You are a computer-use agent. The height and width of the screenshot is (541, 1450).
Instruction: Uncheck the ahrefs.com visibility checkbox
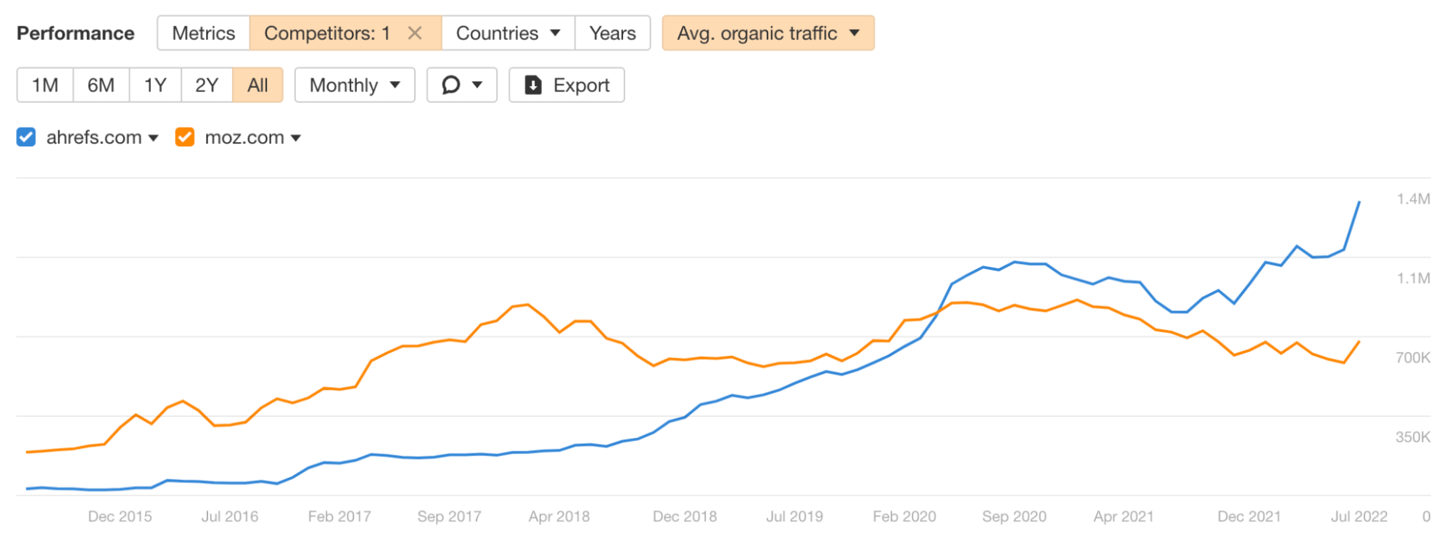pos(26,137)
